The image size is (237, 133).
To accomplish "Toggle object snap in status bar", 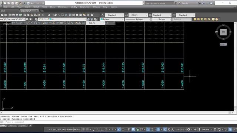I will 123,129.
